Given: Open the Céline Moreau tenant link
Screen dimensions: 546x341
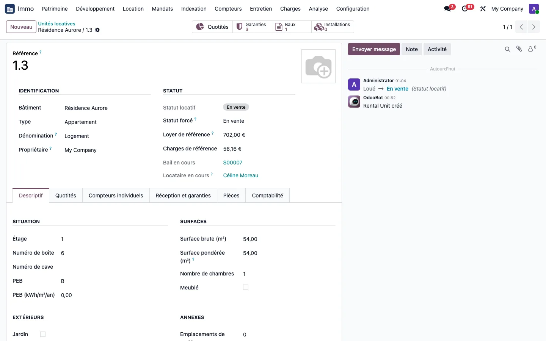Looking at the screenshot, I should click(x=241, y=175).
